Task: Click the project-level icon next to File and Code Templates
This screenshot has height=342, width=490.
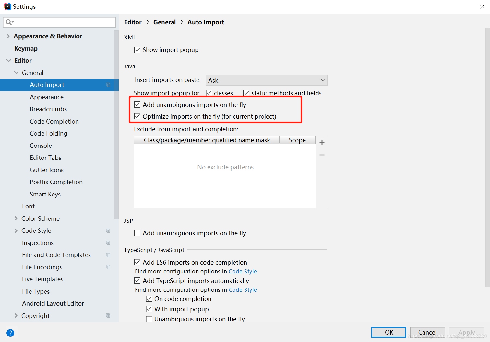Action: 108,255
